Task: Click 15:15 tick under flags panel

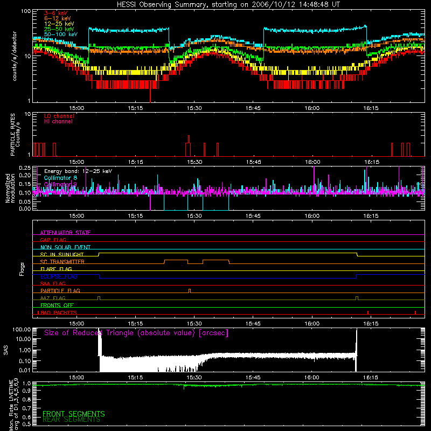Action: click(135, 324)
